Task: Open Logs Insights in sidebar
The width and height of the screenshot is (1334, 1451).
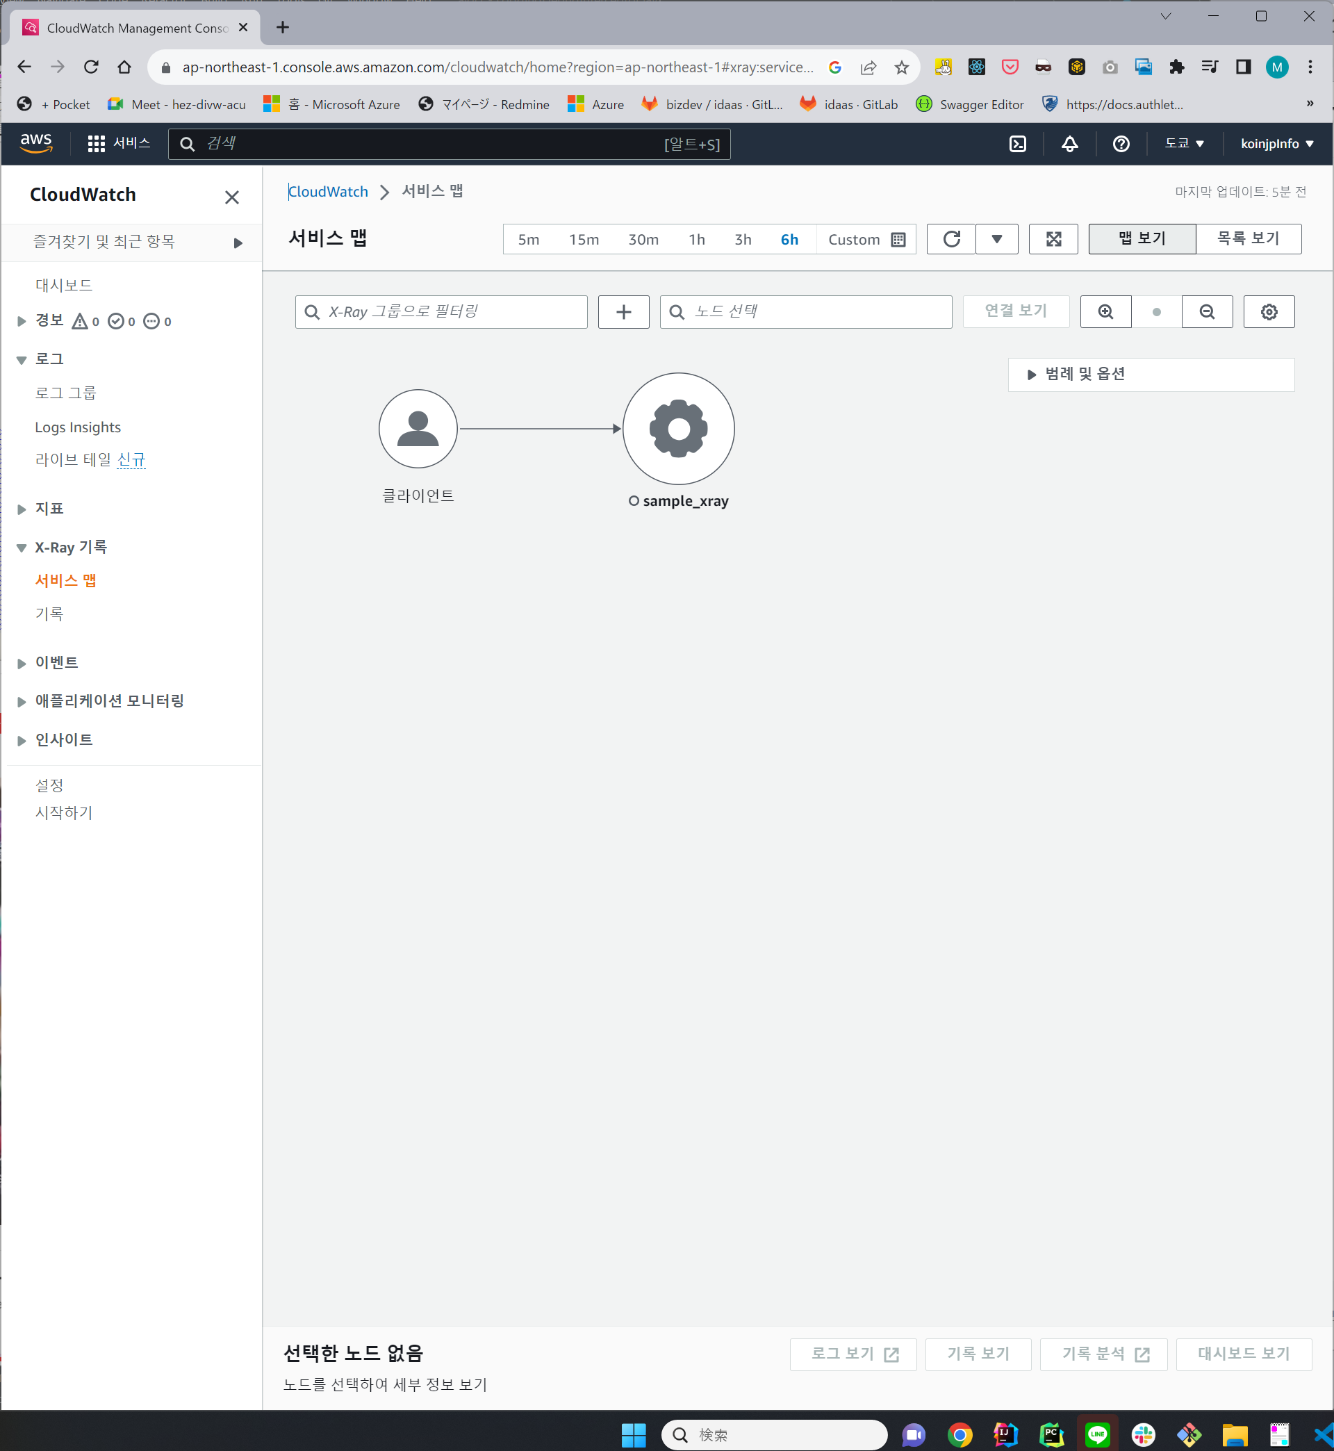Action: tap(77, 427)
